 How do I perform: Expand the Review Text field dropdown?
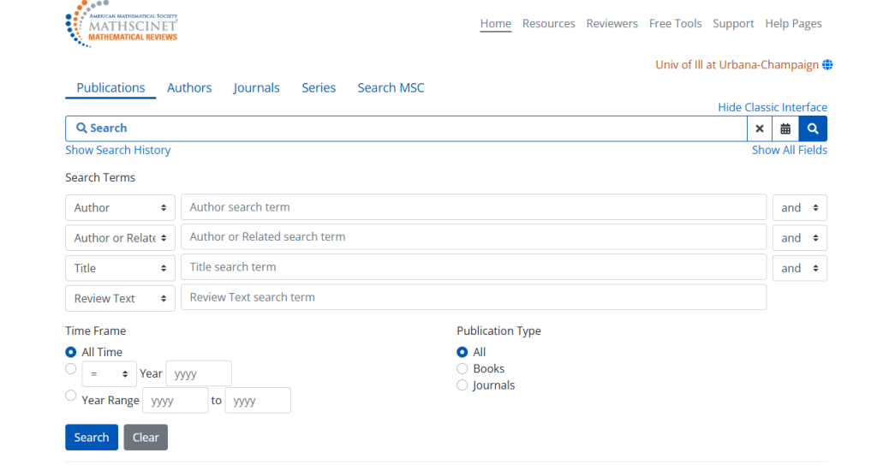pyautogui.click(x=120, y=299)
